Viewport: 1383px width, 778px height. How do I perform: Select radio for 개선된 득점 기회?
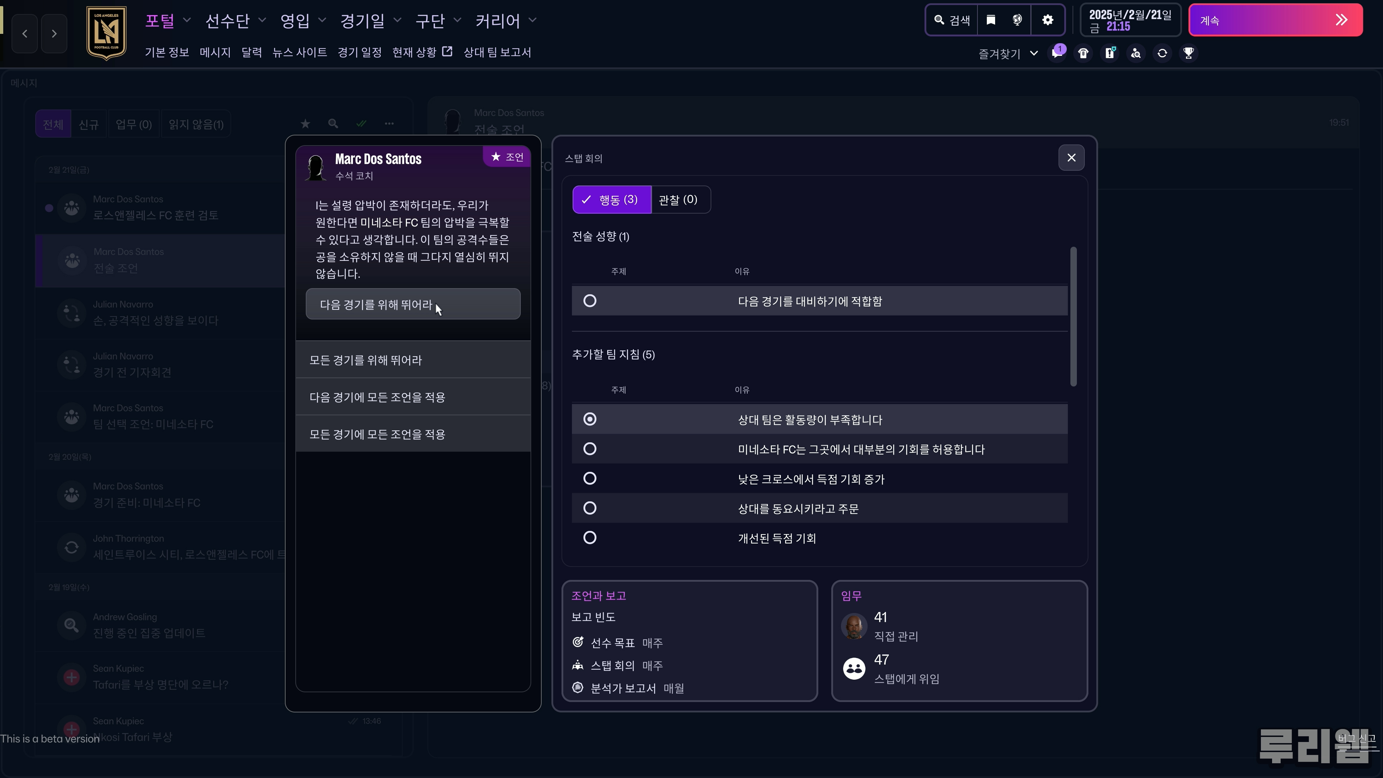pos(590,537)
